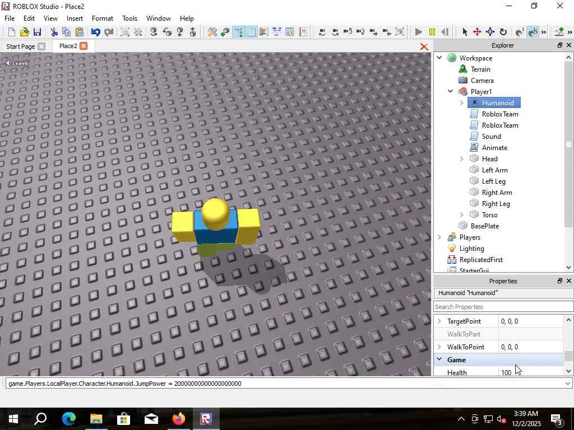This screenshot has height=430, width=574.
Task: Expand the Players service node
Action: point(439,237)
